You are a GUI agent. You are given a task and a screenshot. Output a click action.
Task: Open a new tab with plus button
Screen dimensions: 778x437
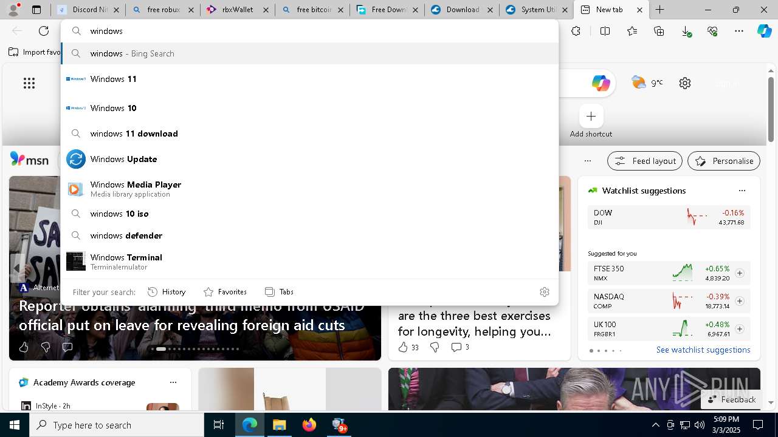[x=659, y=10]
